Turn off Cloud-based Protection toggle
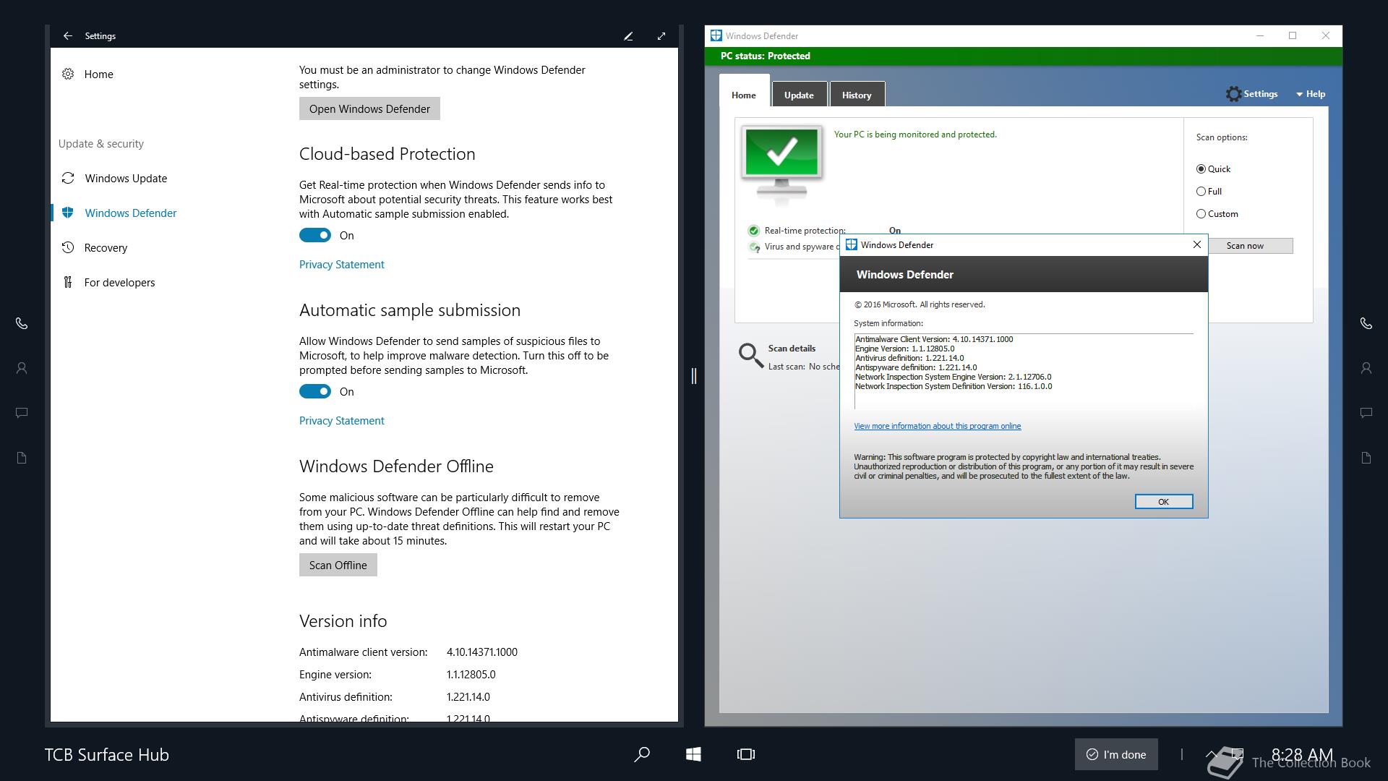This screenshot has width=1388, height=781. coord(315,235)
